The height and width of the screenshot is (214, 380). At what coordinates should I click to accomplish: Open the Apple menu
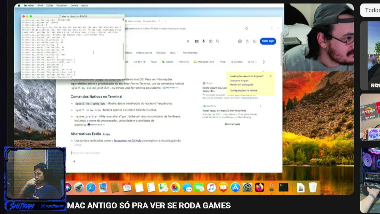click(x=19, y=5)
